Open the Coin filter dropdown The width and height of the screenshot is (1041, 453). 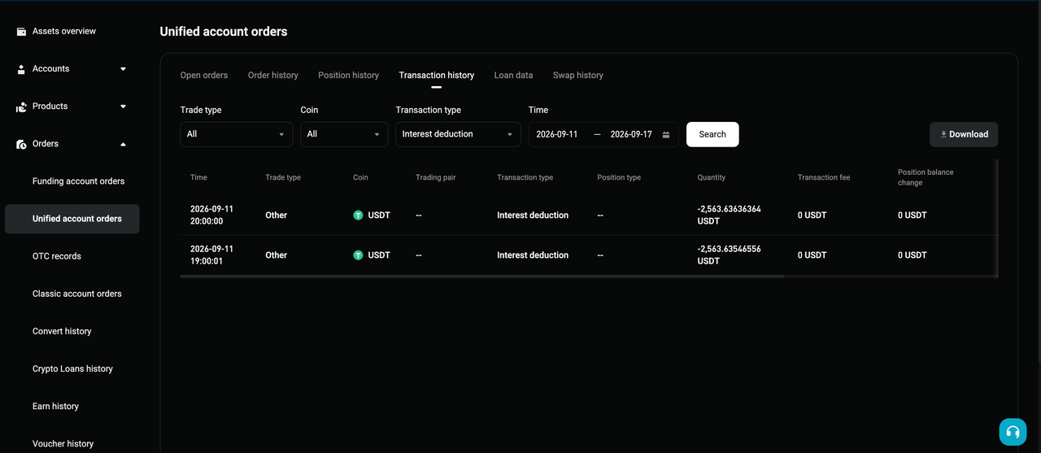(x=344, y=134)
